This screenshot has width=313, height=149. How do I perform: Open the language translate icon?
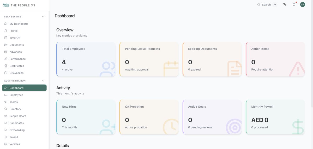(285, 5)
